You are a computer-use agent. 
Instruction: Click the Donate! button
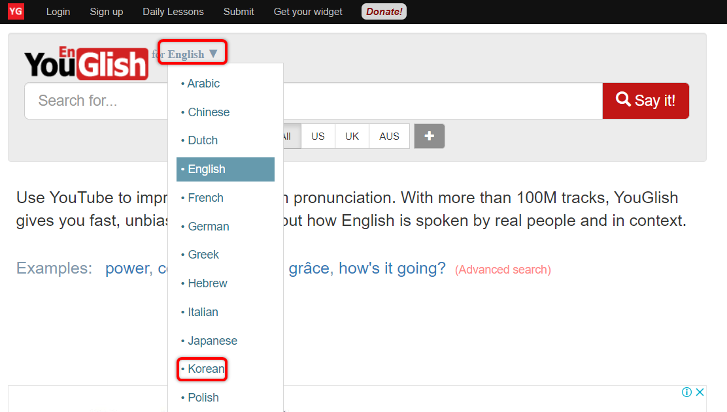[x=384, y=12]
